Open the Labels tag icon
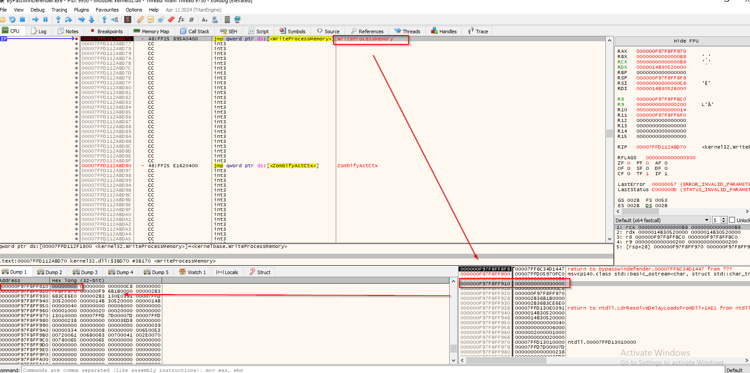 tap(161, 20)
